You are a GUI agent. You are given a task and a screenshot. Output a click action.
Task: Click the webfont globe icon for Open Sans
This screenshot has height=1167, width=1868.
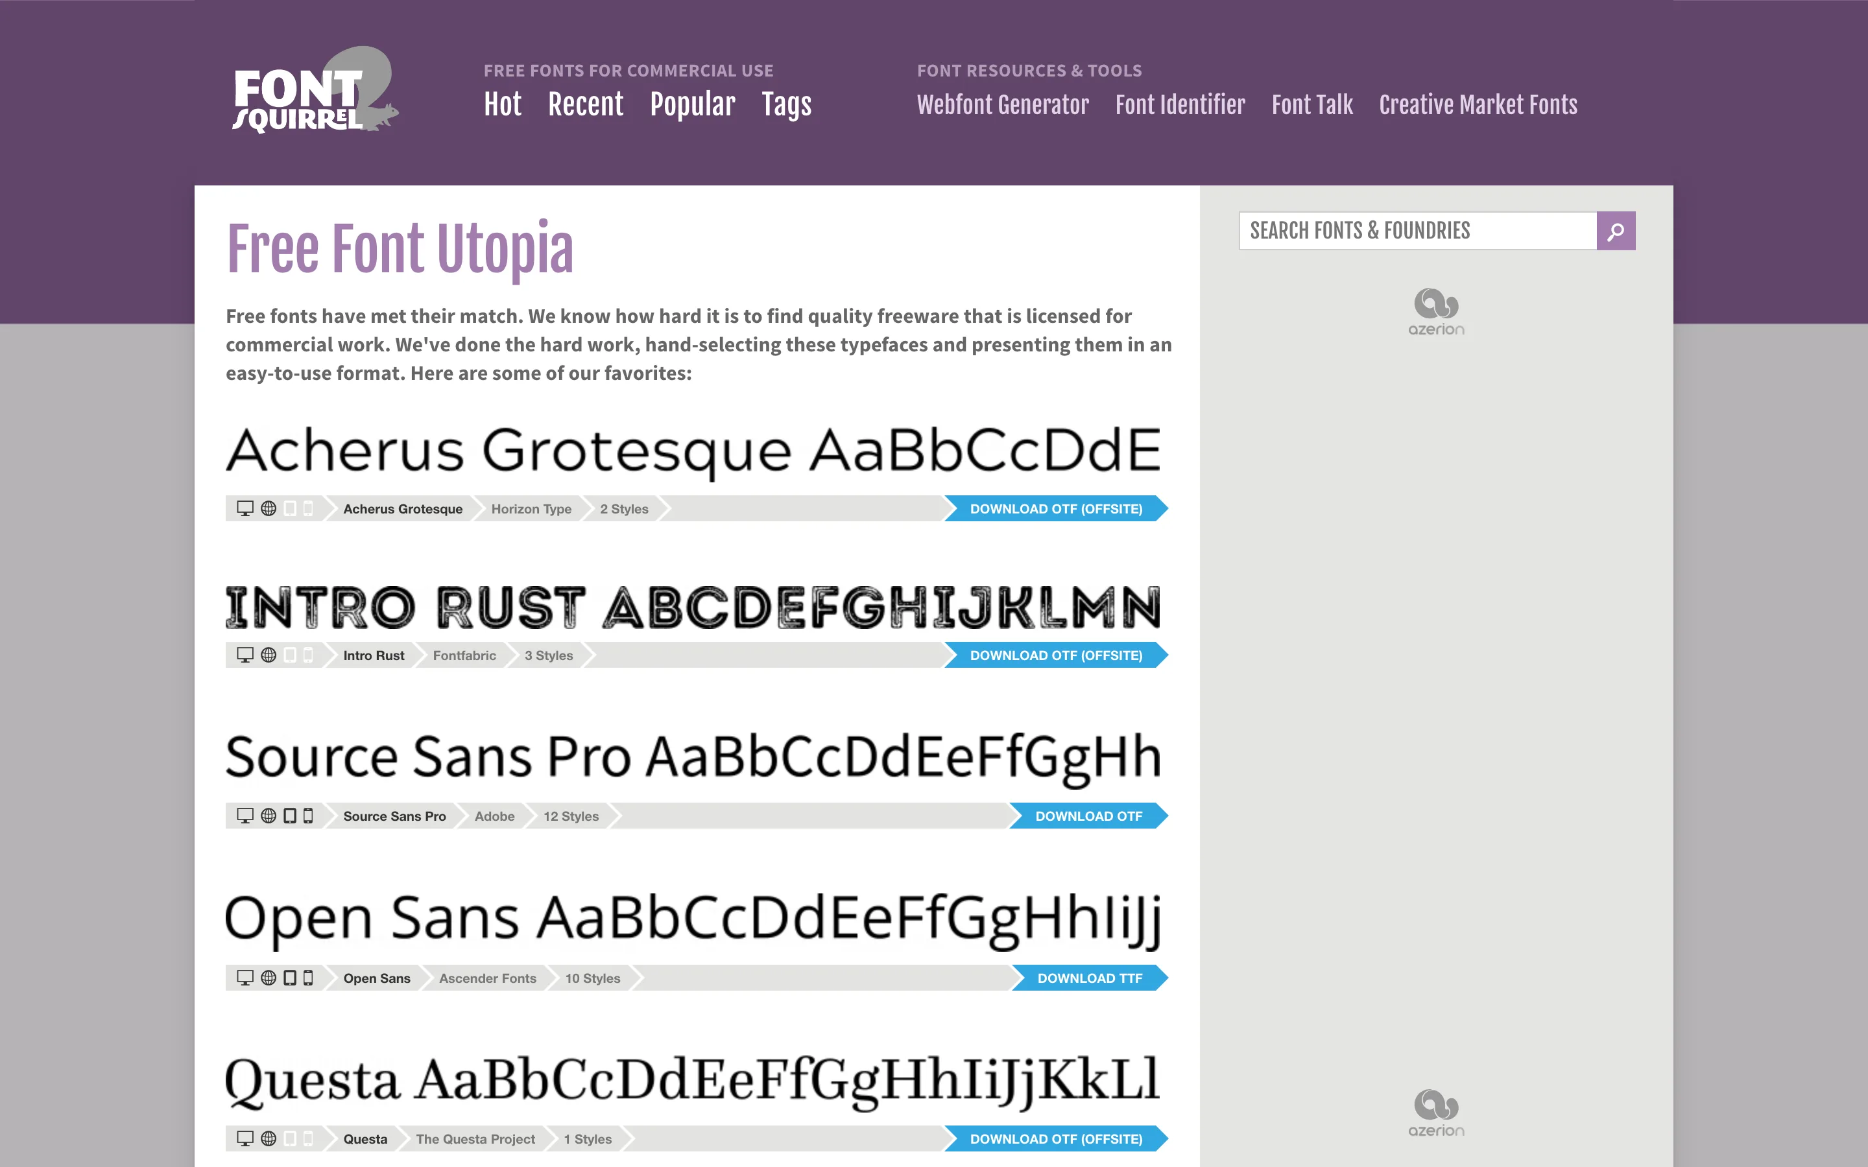(x=269, y=978)
